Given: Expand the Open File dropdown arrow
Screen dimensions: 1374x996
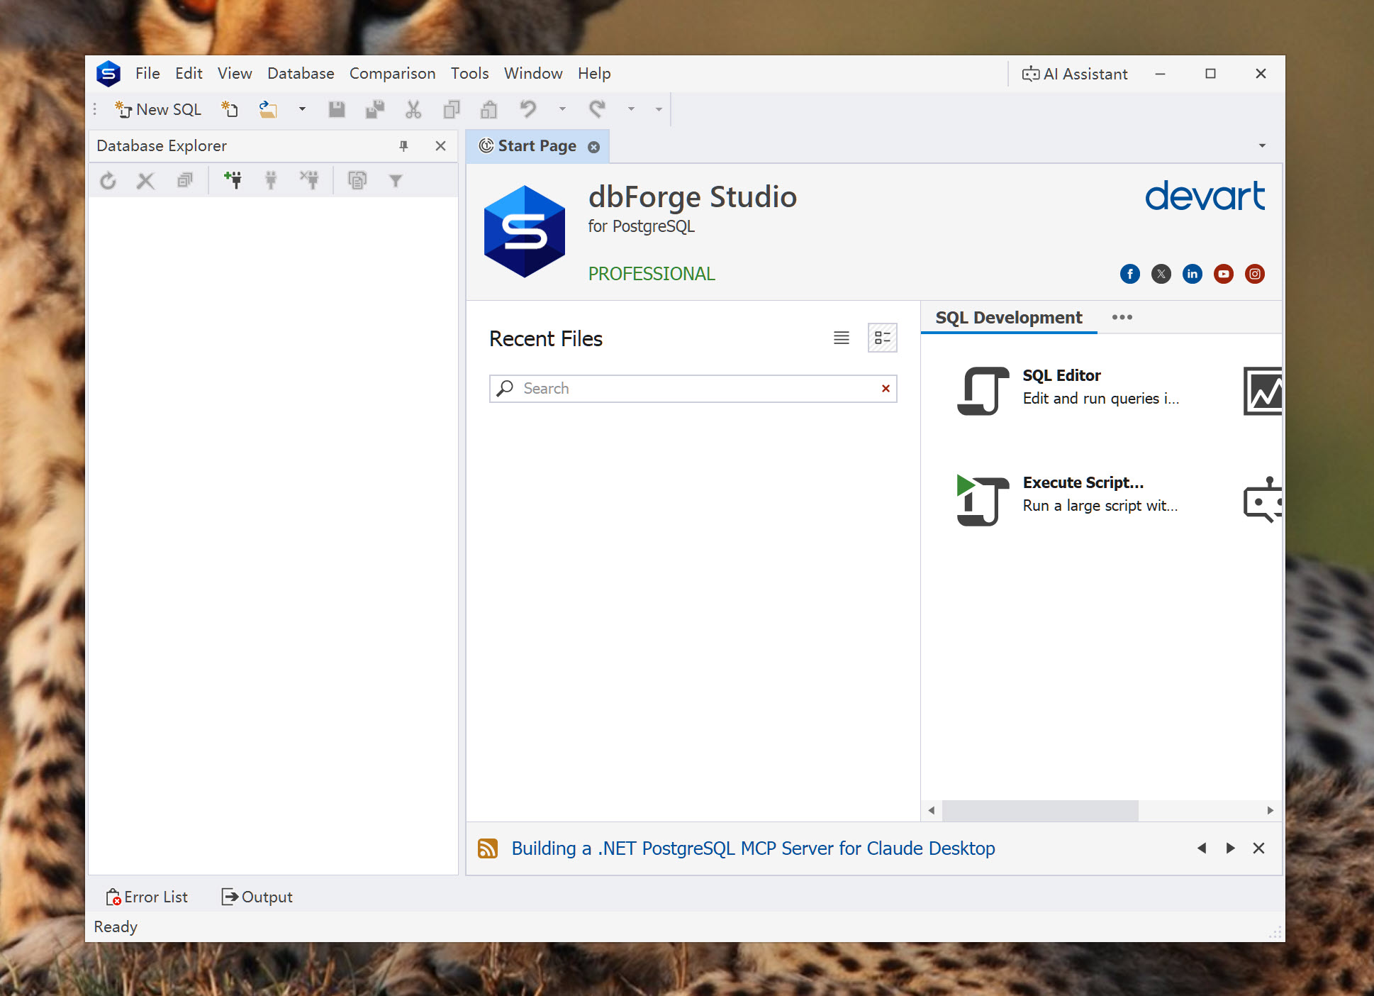Looking at the screenshot, I should pyautogui.click(x=302, y=109).
